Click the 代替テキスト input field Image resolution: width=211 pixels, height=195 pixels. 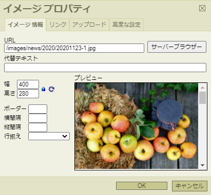[105, 68]
